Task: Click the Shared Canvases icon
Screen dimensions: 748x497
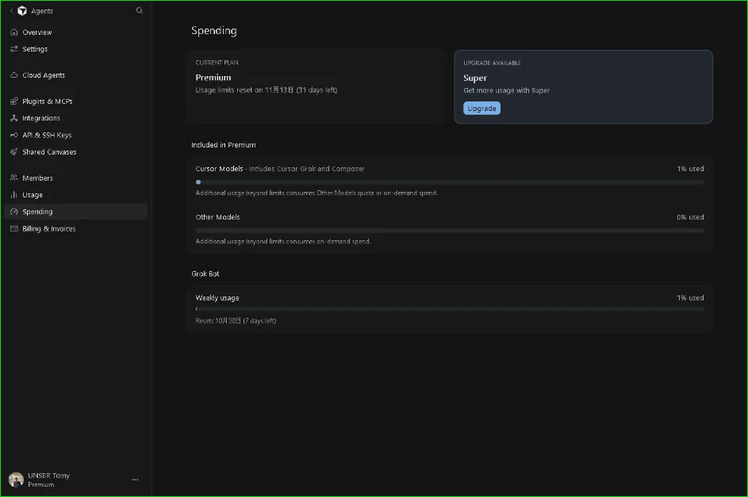Action: 13,152
